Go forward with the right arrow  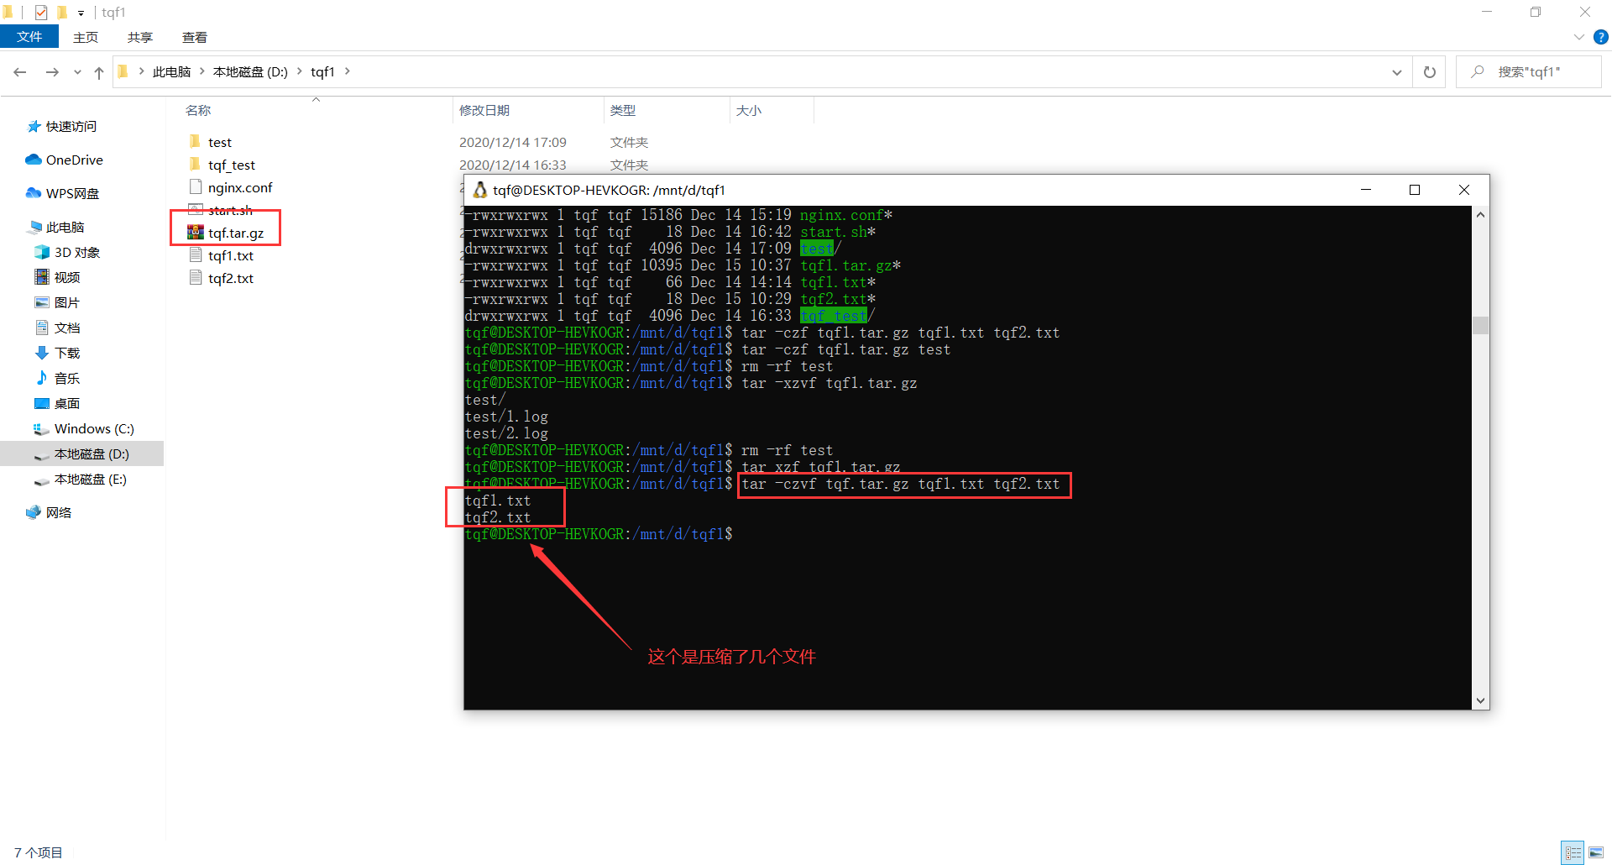click(x=52, y=72)
